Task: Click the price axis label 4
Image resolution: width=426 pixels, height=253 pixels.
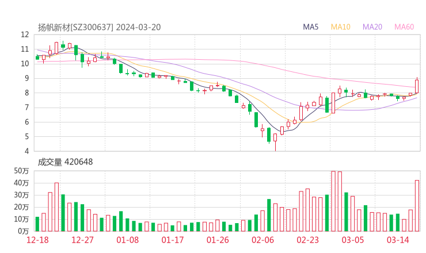Action: pos(26,151)
